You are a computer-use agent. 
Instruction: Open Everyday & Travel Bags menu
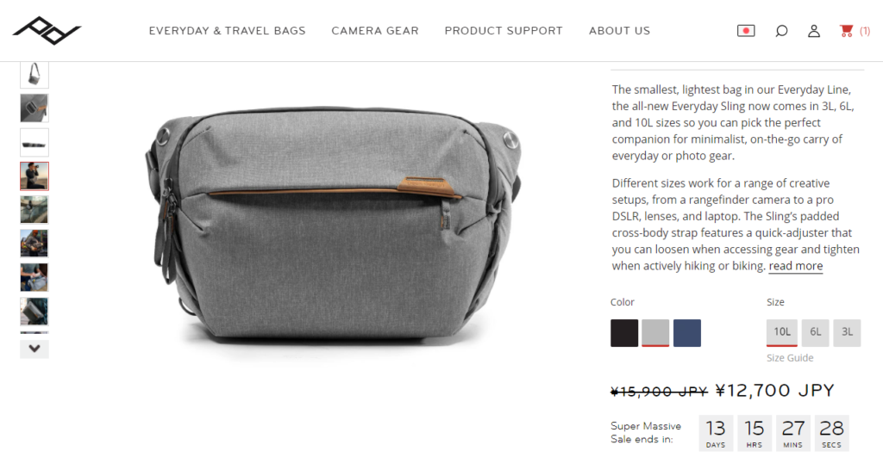coord(227,31)
